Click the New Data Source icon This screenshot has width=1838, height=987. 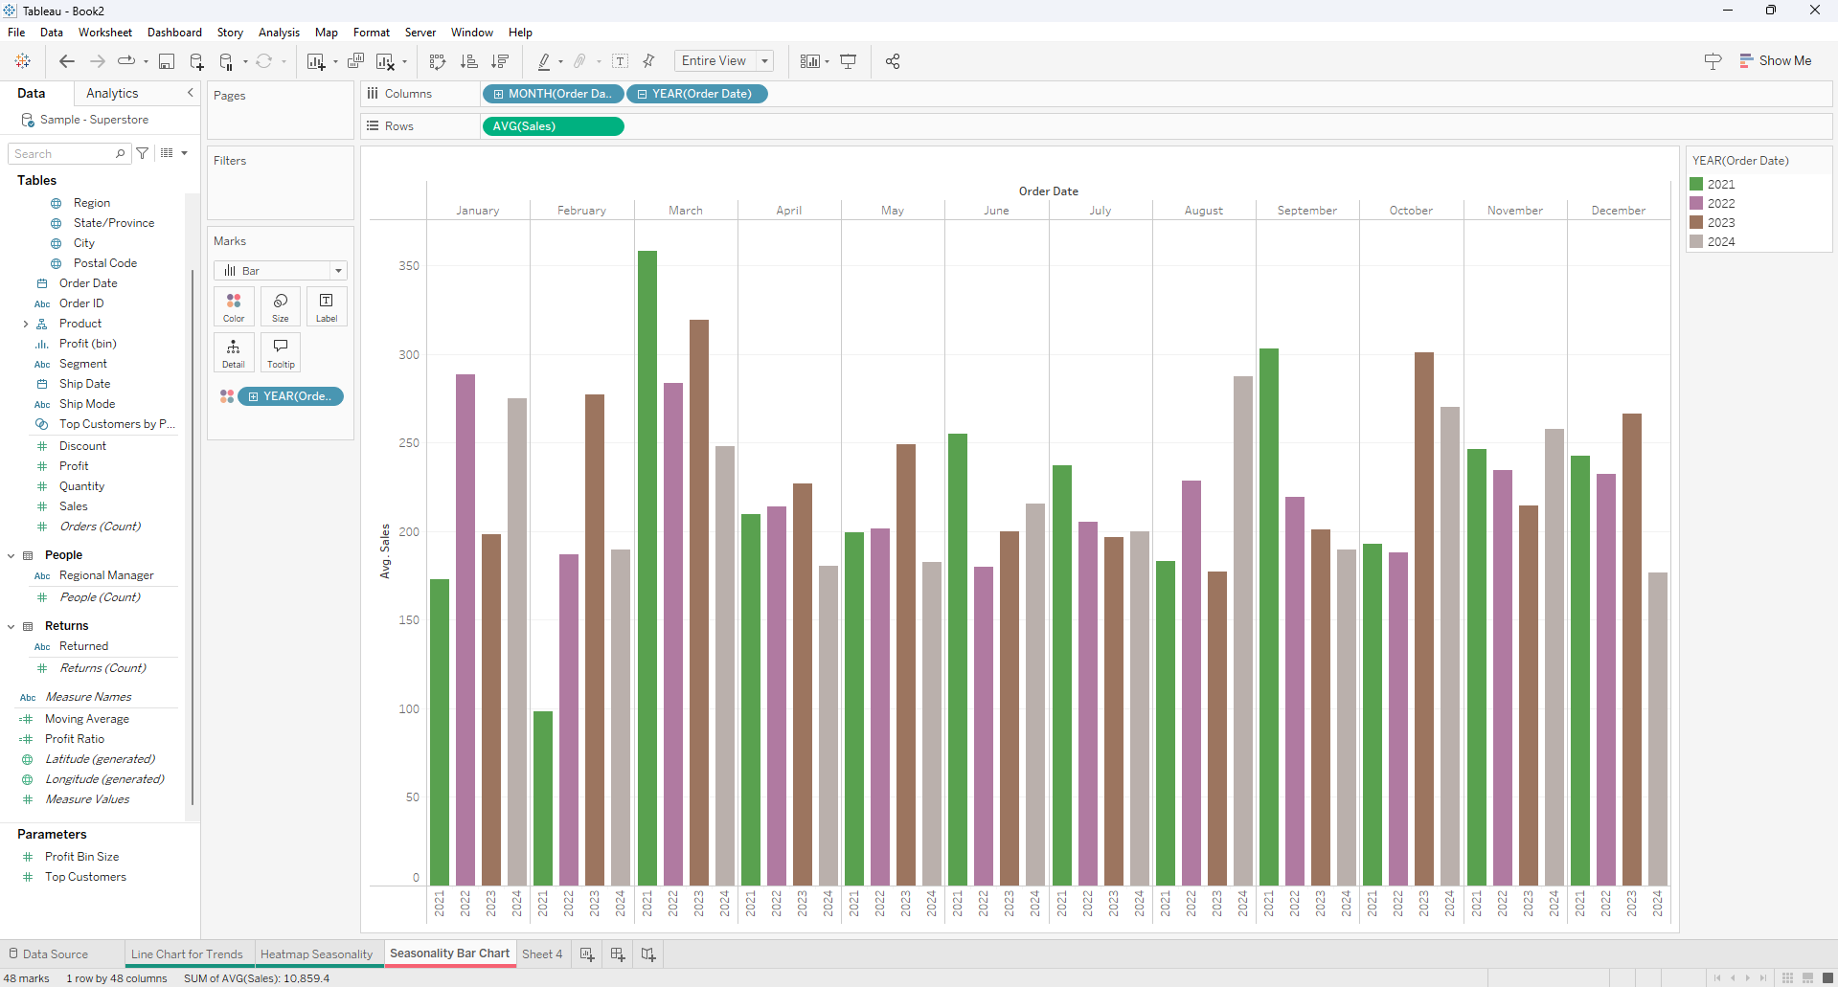point(196,61)
